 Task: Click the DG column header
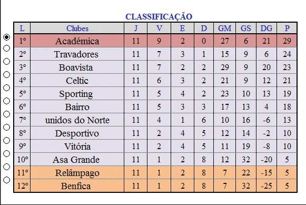click(266, 28)
